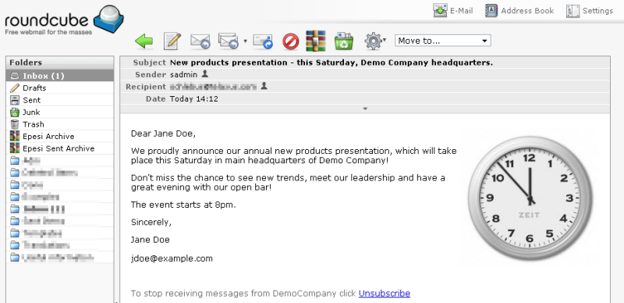Open the gear more-actions dropdown
This screenshot has width=624, height=303.
(375, 41)
